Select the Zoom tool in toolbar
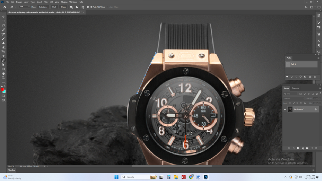The height and width of the screenshot is (181, 322). pyautogui.click(x=3, y=78)
